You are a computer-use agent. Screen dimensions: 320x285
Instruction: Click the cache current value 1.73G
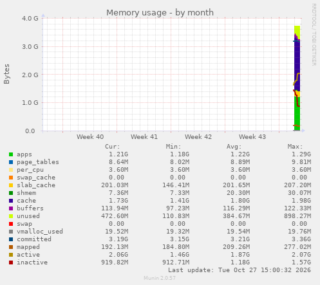118,201
